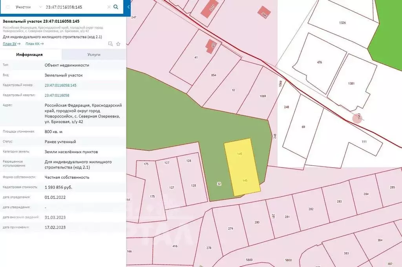Viewport: 402px width, 267px height.
Task: Select the yellow highlighted parcel 145
Action: tap(242, 167)
